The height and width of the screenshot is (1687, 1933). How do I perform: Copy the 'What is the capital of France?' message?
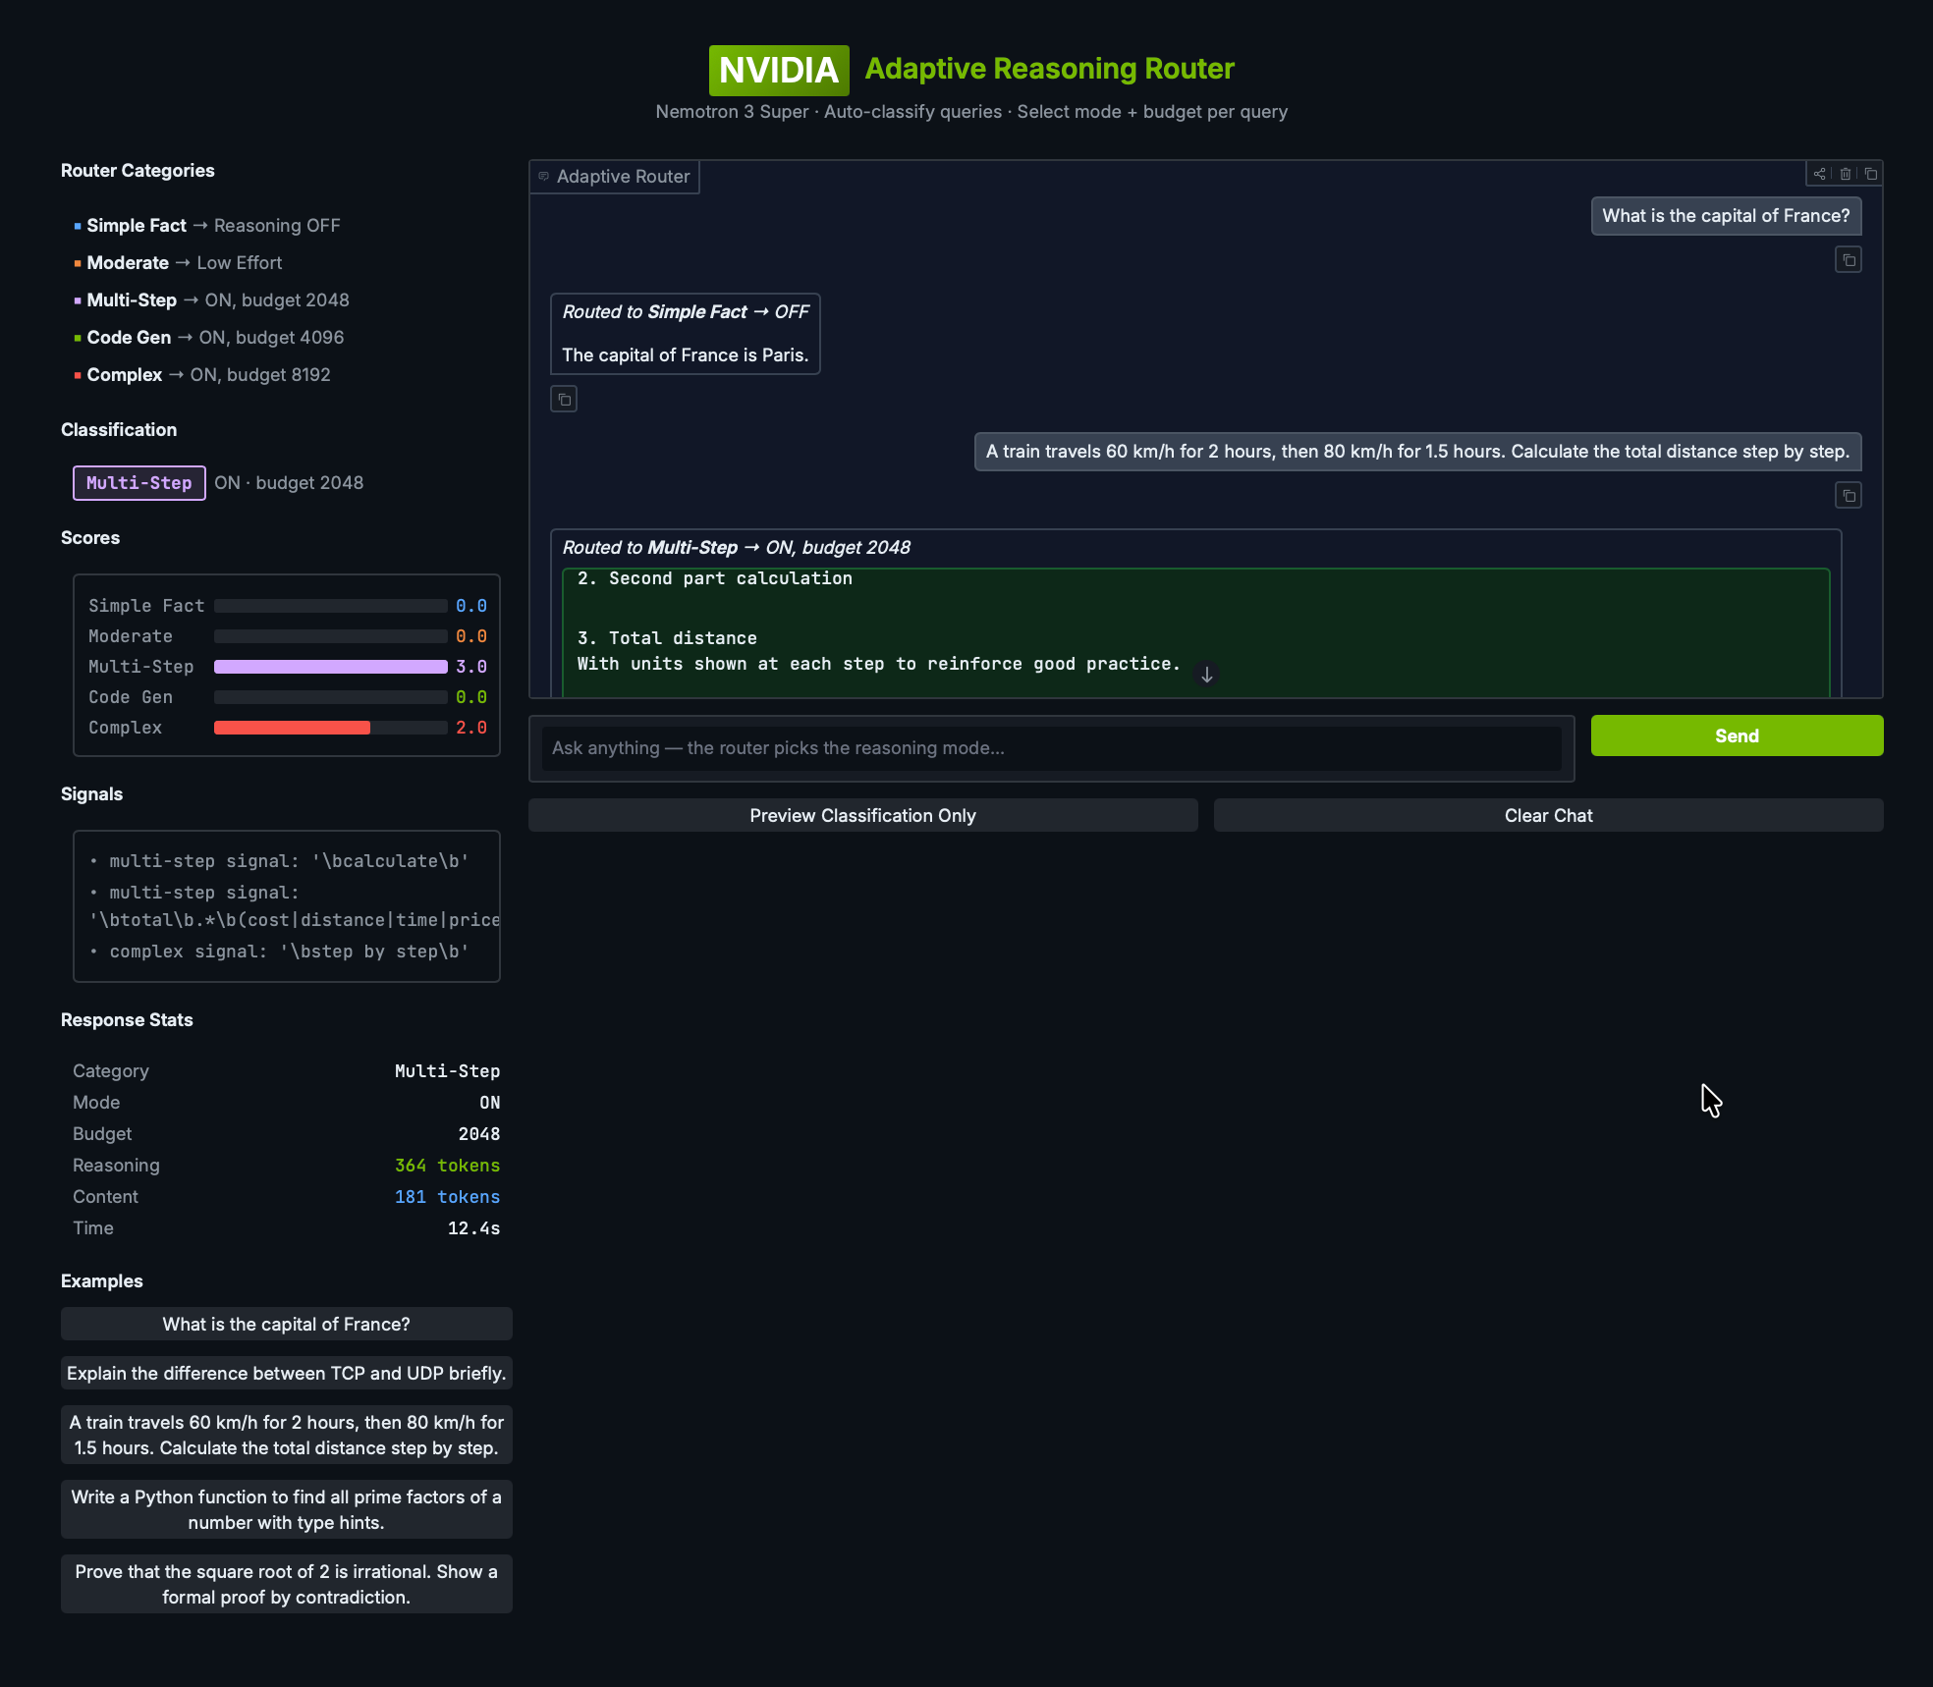(x=1849, y=260)
